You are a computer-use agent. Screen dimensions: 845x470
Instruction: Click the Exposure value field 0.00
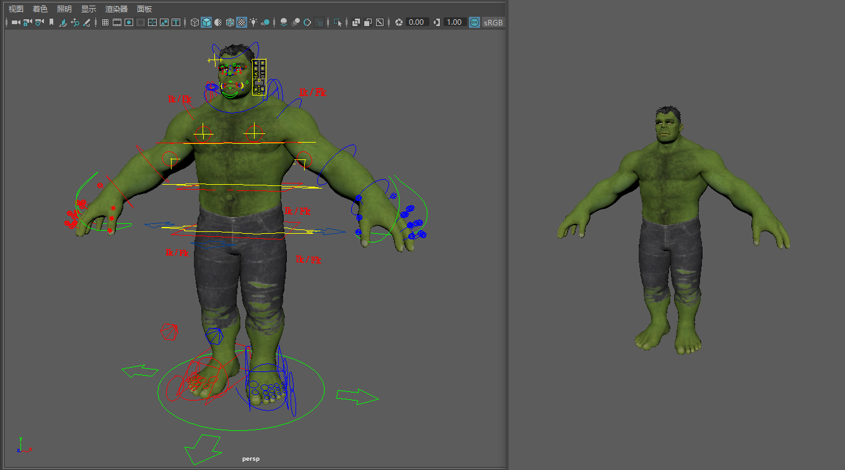(417, 22)
